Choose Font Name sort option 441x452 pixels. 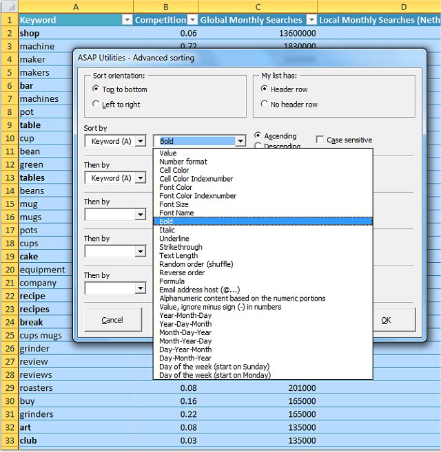pyautogui.click(x=263, y=213)
